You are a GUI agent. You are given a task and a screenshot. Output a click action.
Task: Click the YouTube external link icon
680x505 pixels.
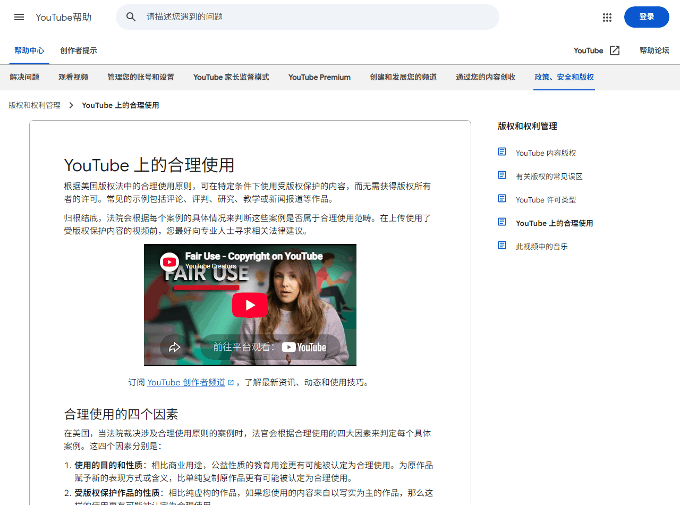click(x=615, y=50)
